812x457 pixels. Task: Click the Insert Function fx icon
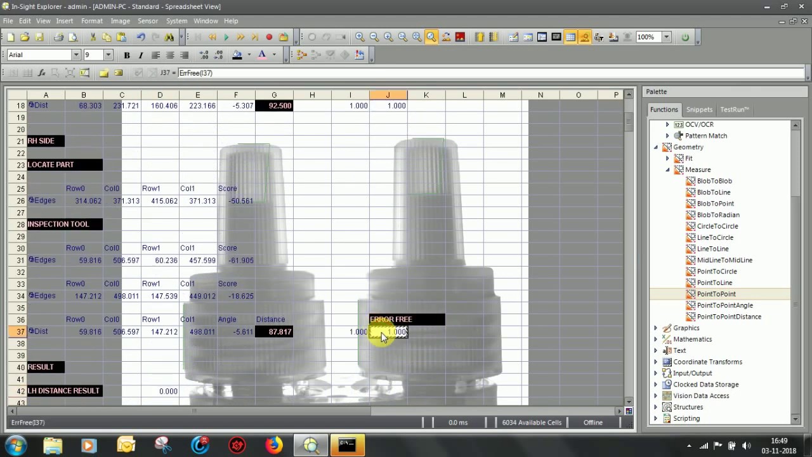pyautogui.click(x=41, y=73)
